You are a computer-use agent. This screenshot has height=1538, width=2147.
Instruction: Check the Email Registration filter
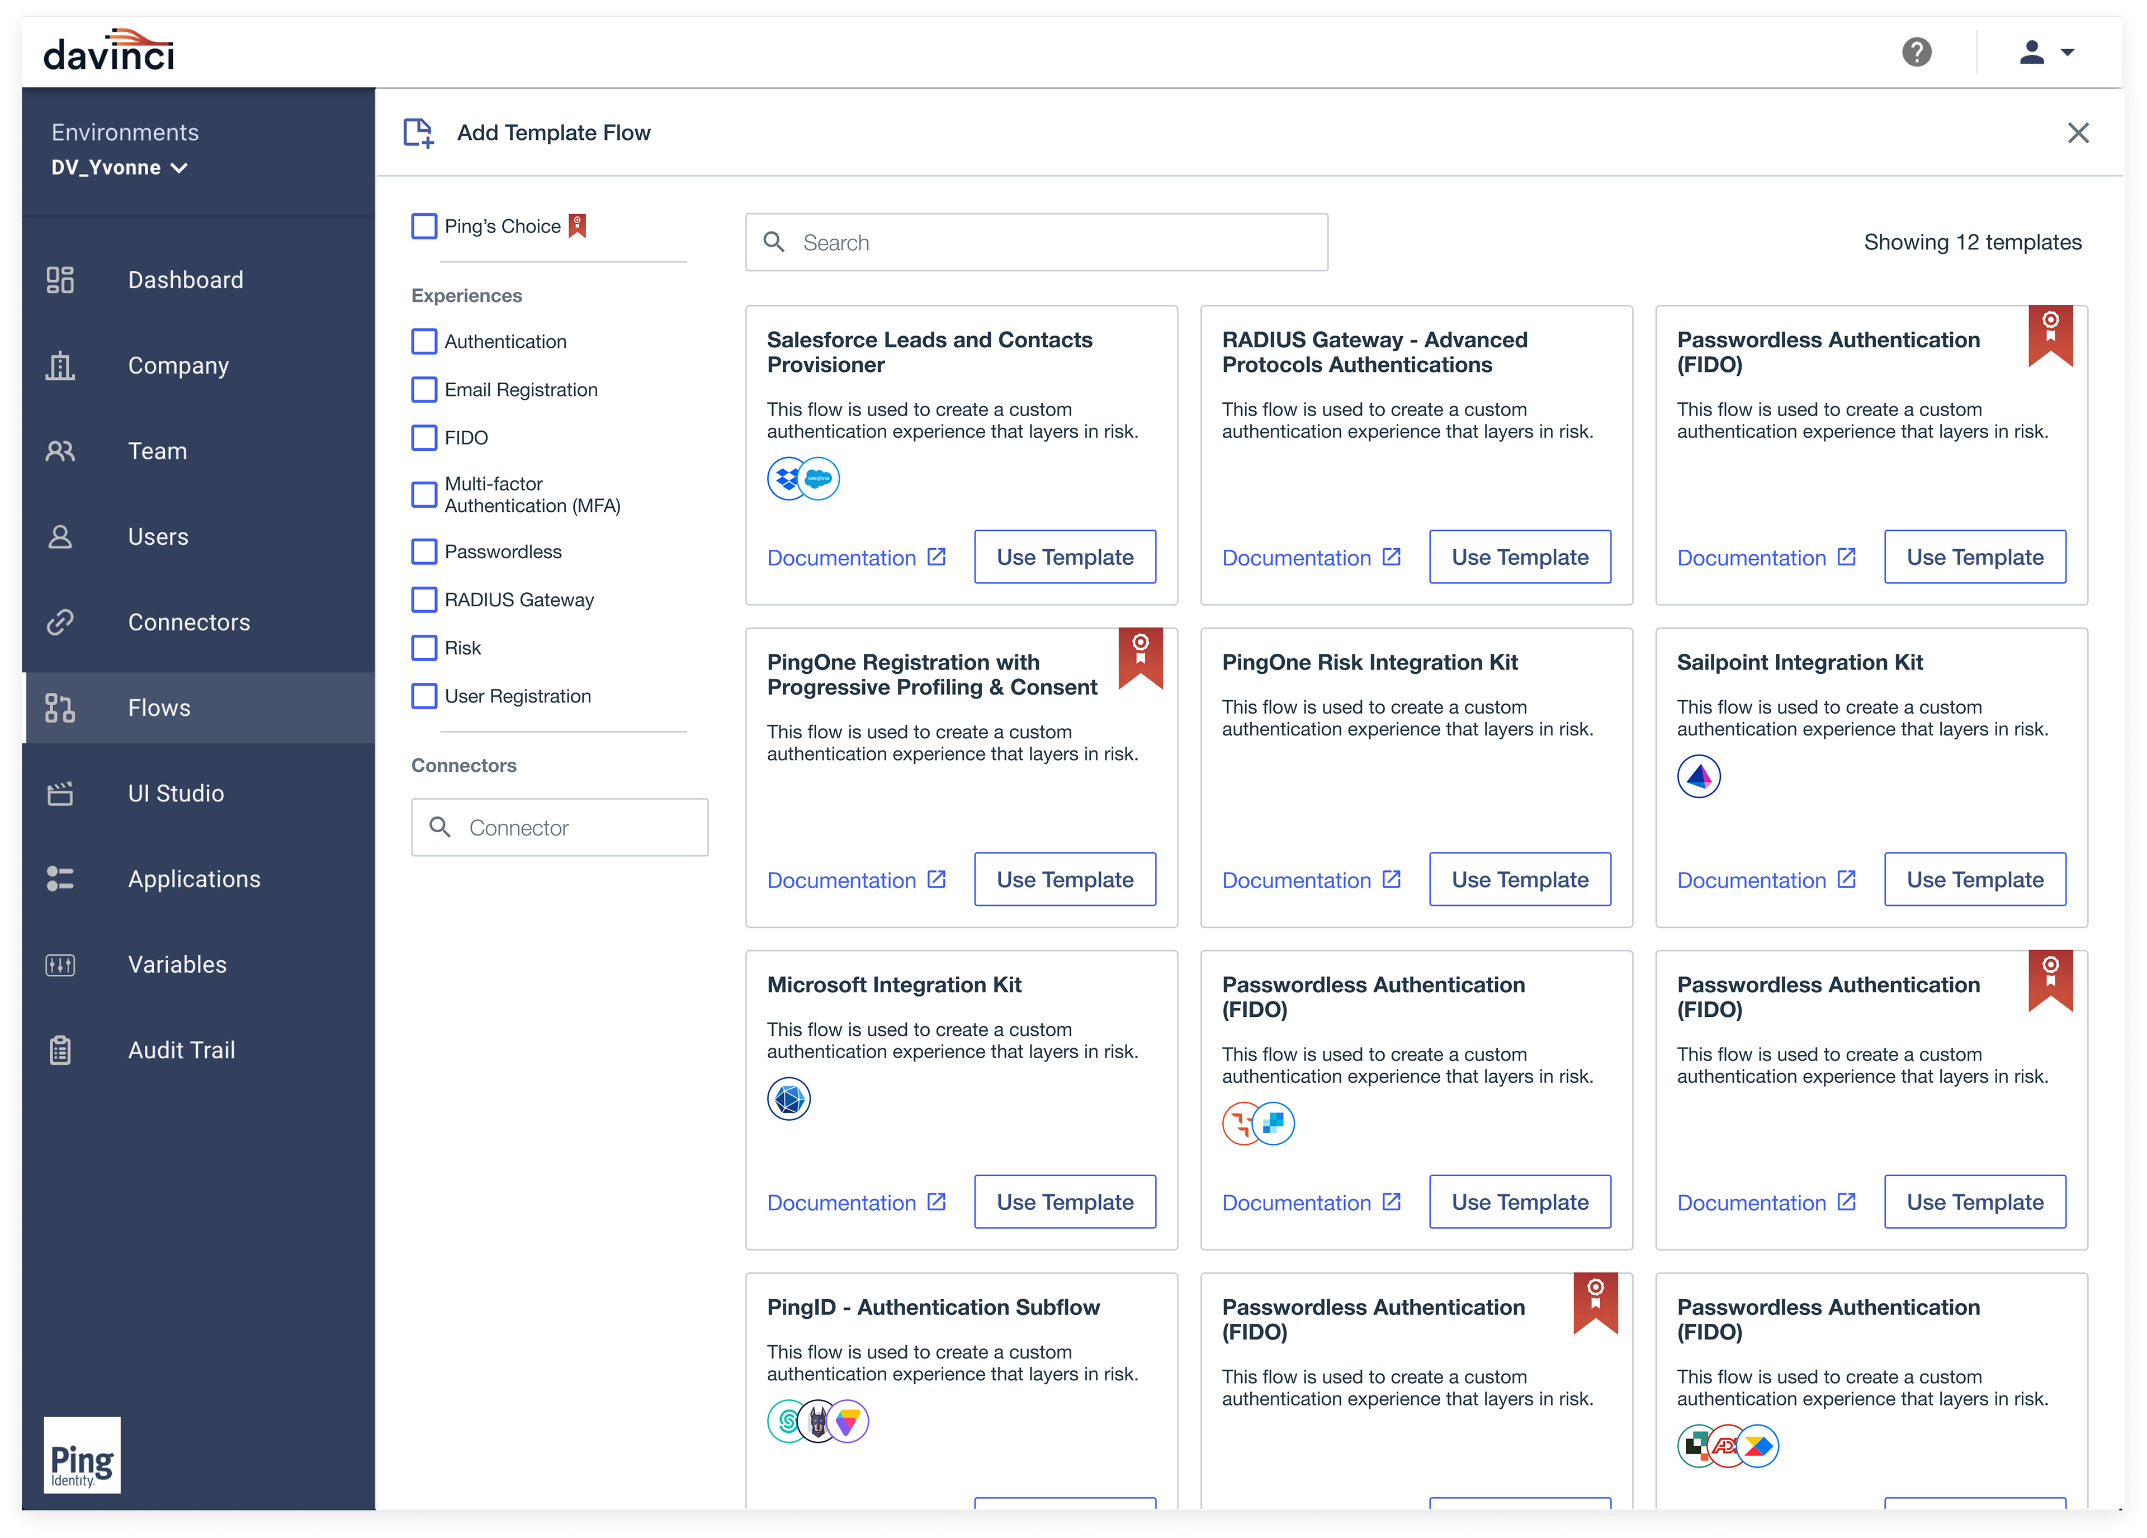pyautogui.click(x=424, y=390)
